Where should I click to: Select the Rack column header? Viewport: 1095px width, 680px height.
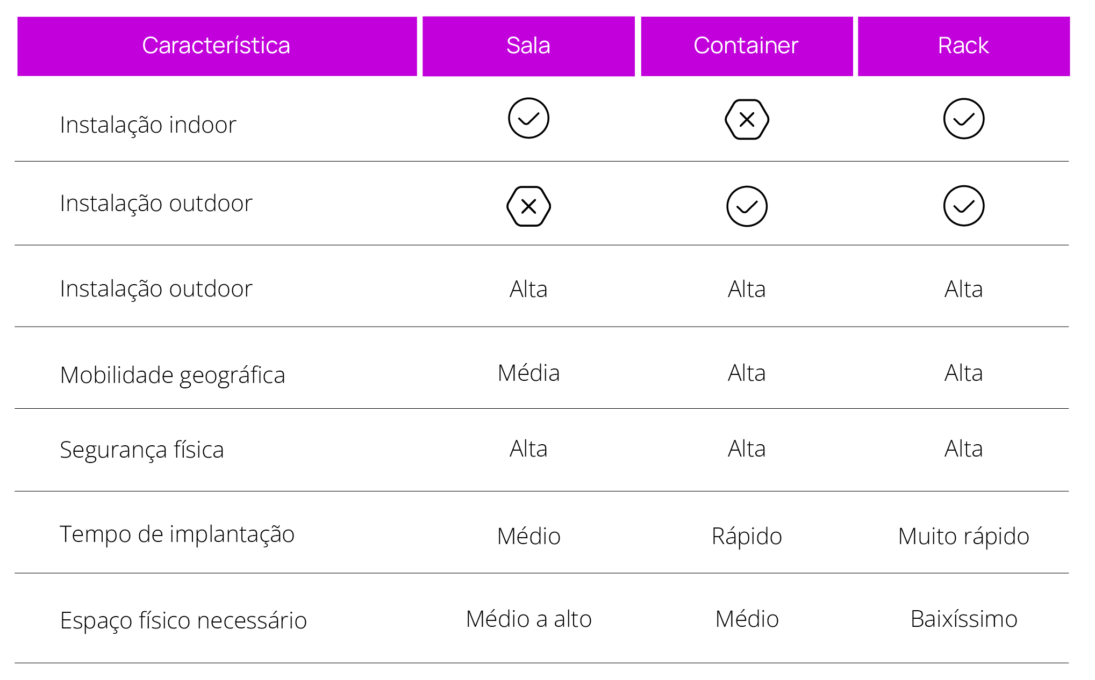click(x=963, y=46)
